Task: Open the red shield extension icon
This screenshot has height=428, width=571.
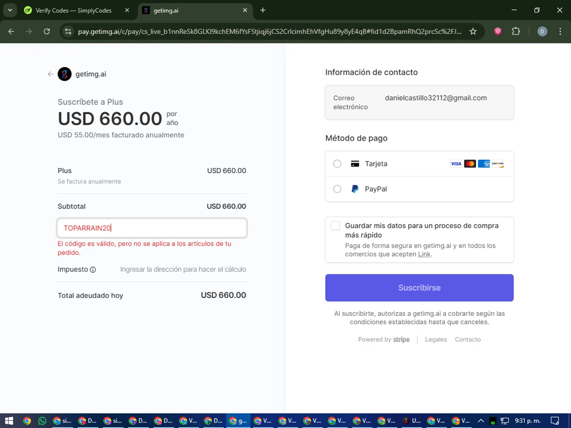Action: click(498, 32)
